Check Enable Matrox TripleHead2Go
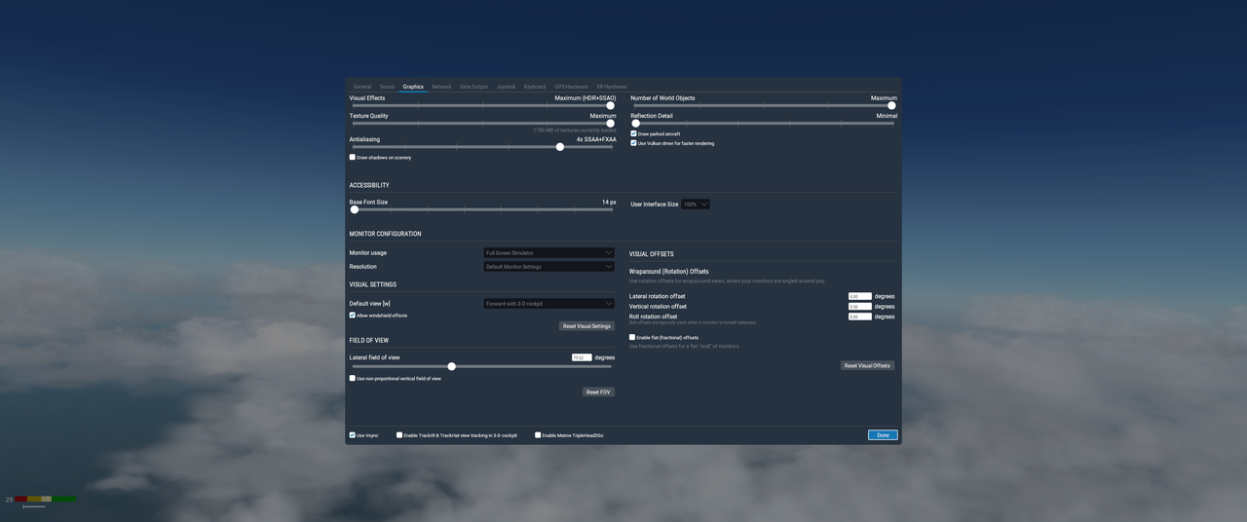This screenshot has width=1247, height=522. (x=538, y=435)
